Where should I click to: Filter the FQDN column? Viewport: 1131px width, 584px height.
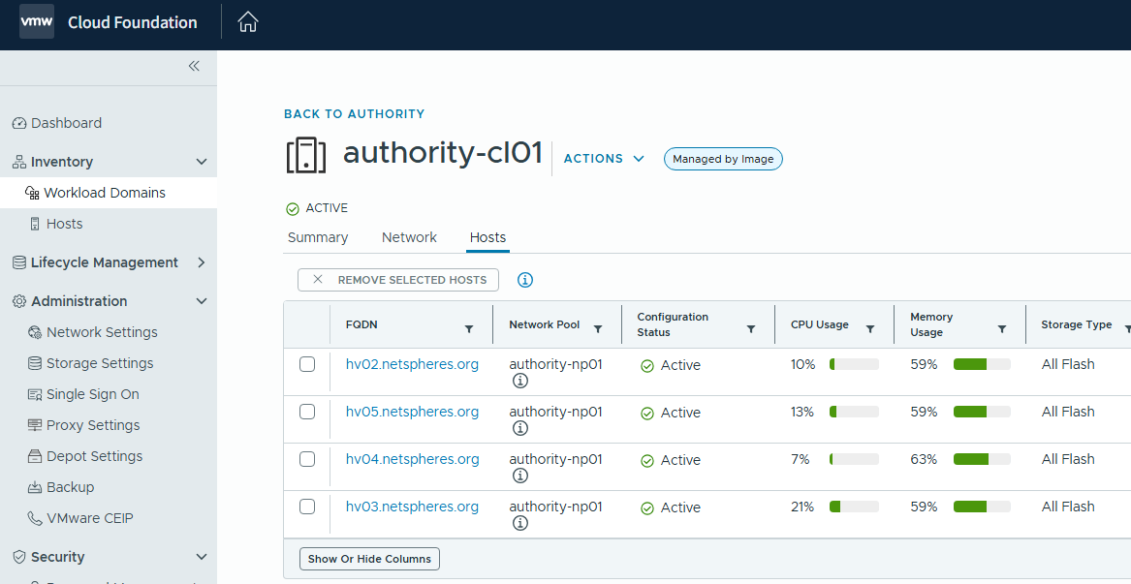[x=469, y=328]
